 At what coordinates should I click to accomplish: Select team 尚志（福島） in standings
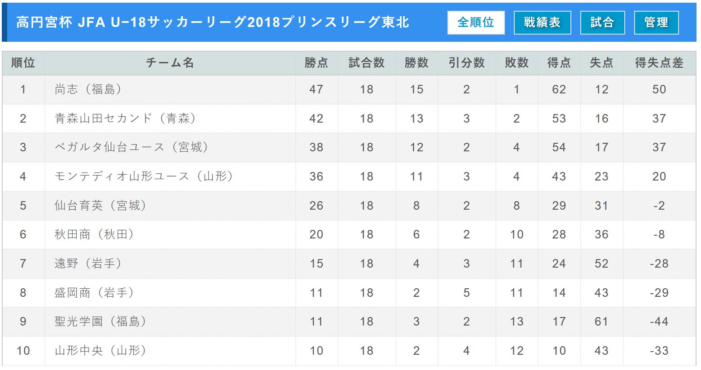pos(88,89)
